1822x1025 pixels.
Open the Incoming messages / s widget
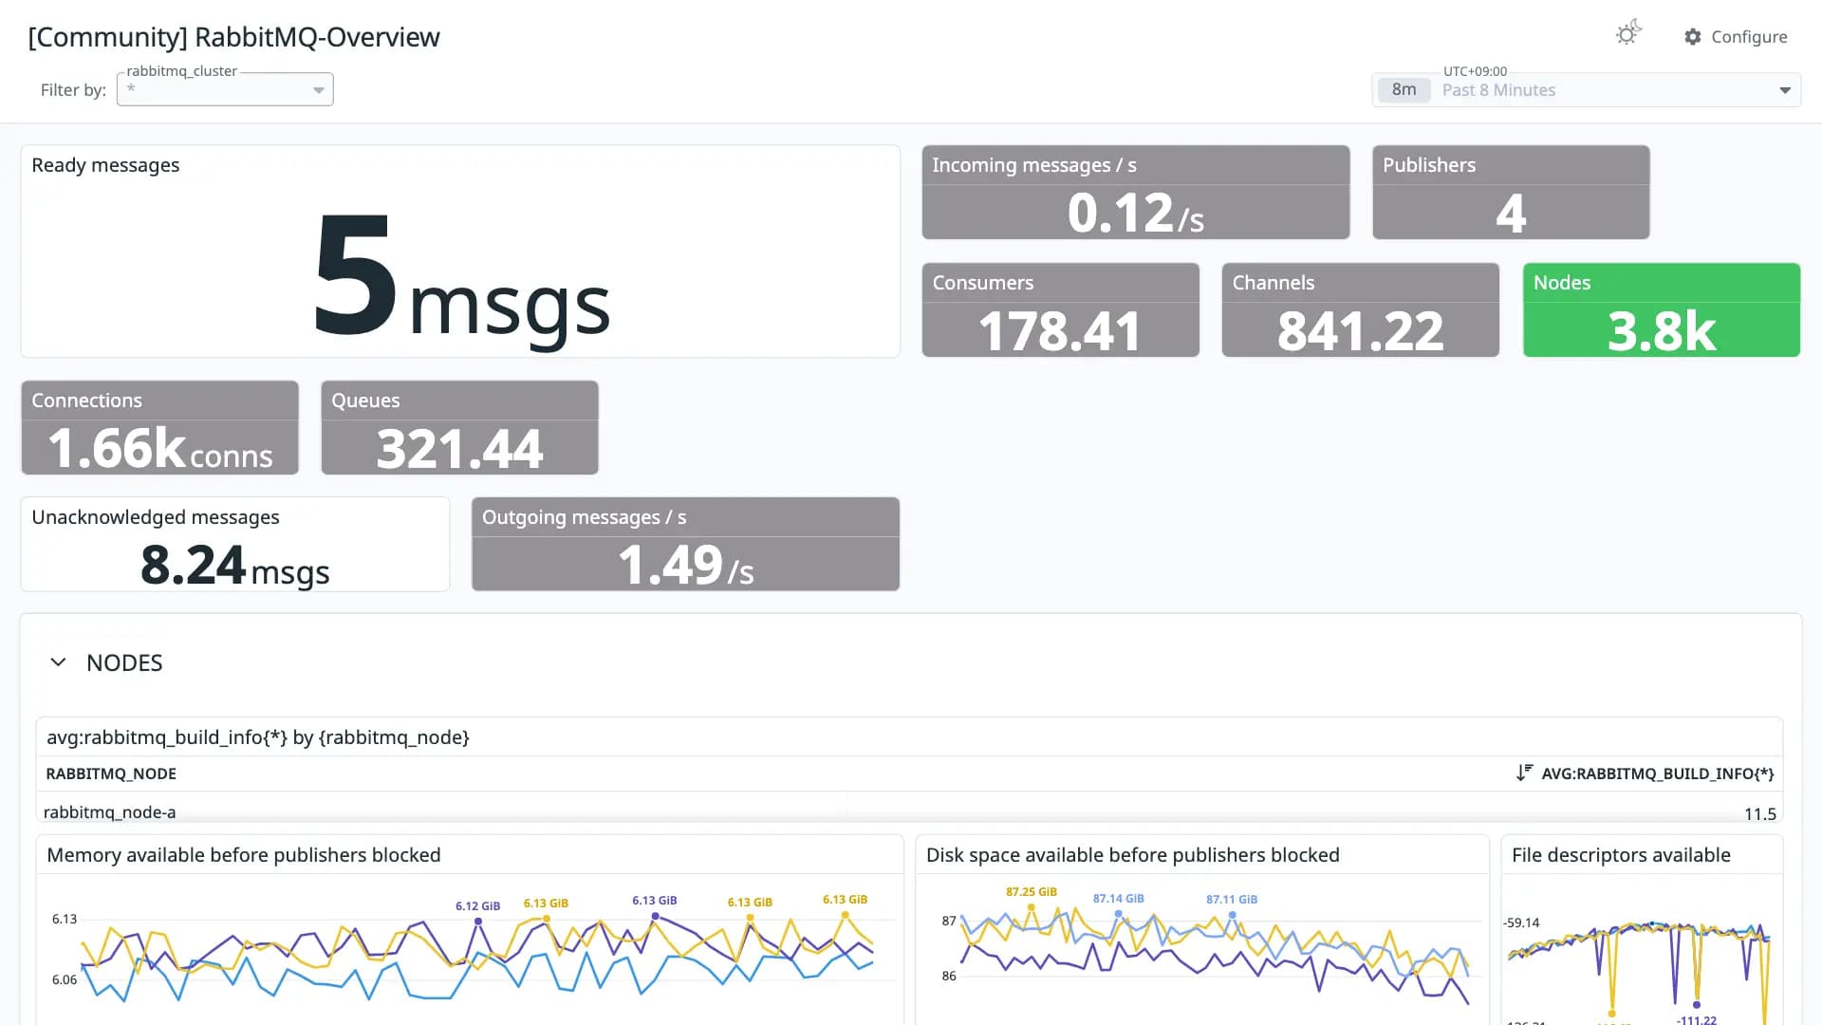click(1136, 193)
